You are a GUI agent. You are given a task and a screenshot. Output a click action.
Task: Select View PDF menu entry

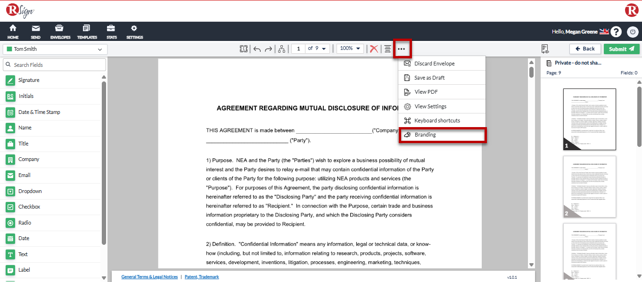coord(442,92)
